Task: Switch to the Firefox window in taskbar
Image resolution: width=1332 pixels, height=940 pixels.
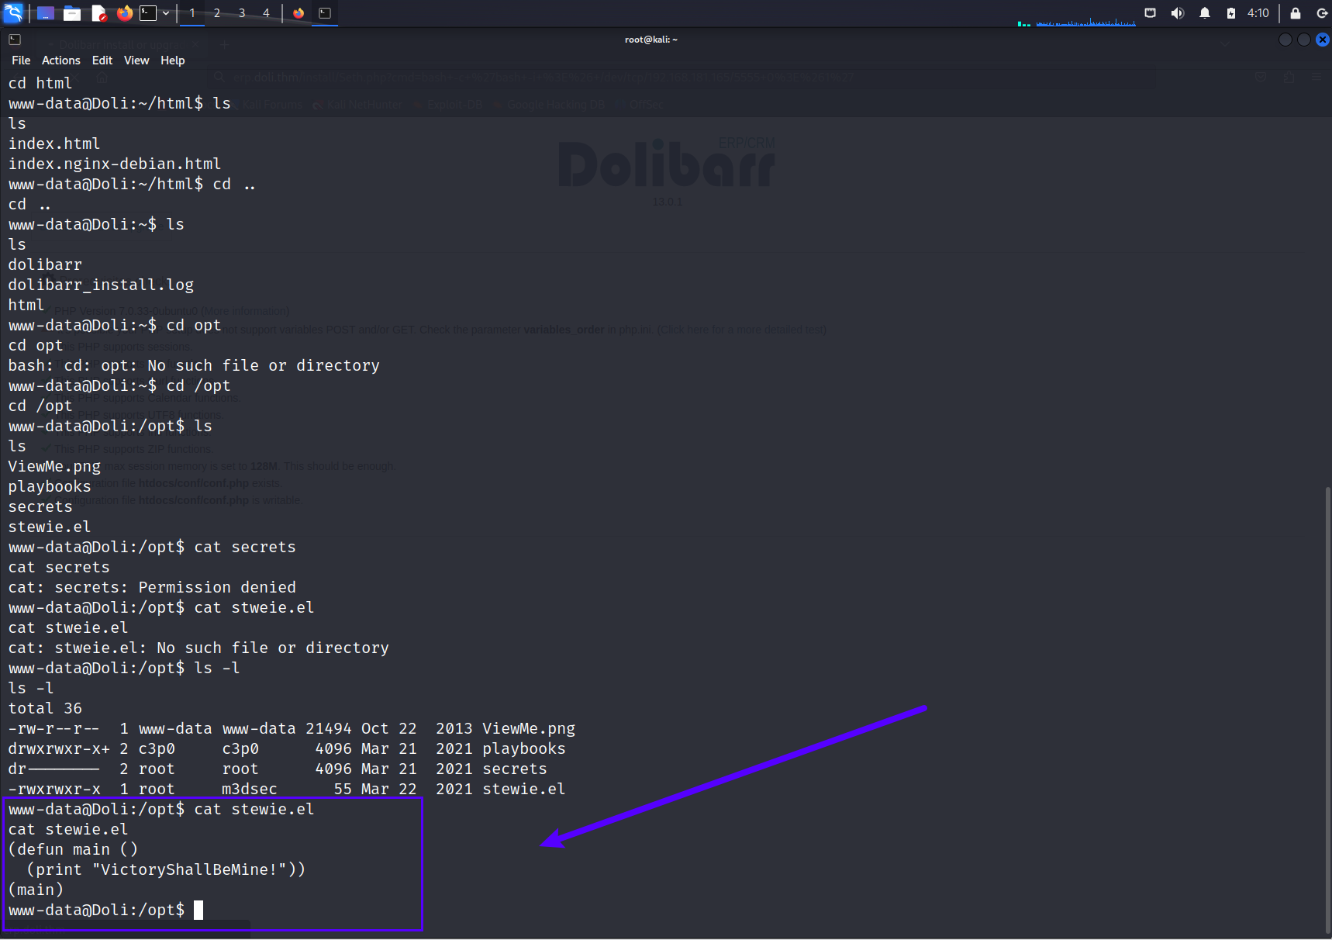Action: [x=298, y=13]
